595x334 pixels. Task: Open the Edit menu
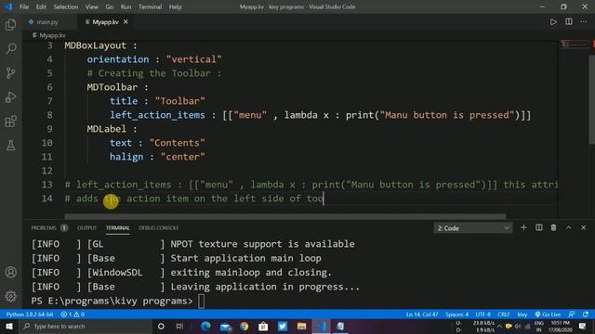pos(41,6)
